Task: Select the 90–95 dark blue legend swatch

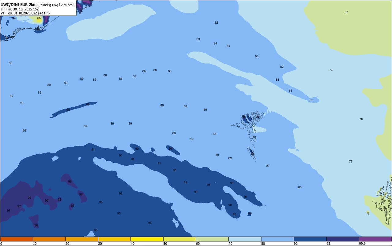Action: (x=310, y=239)
